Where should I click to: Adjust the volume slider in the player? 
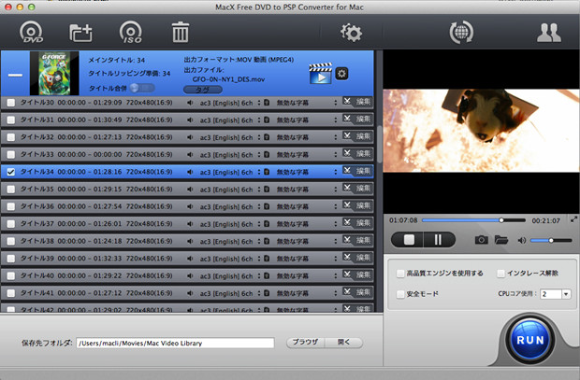click(551, 240)
